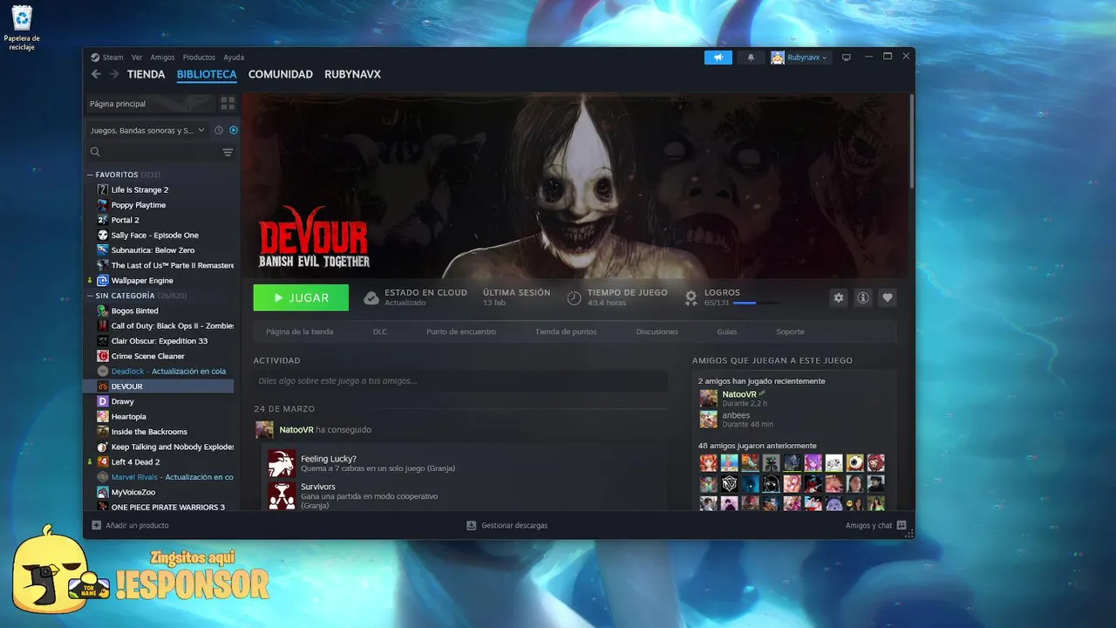Click the back navigation arrow
1116x628 pixels.
pos(96,74)
